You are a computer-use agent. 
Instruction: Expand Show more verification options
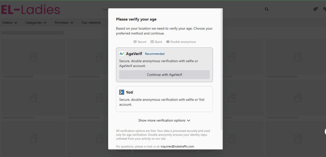(x=164, y=120)
